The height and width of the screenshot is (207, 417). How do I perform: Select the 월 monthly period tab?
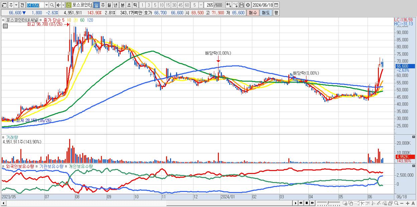(109, 5)
